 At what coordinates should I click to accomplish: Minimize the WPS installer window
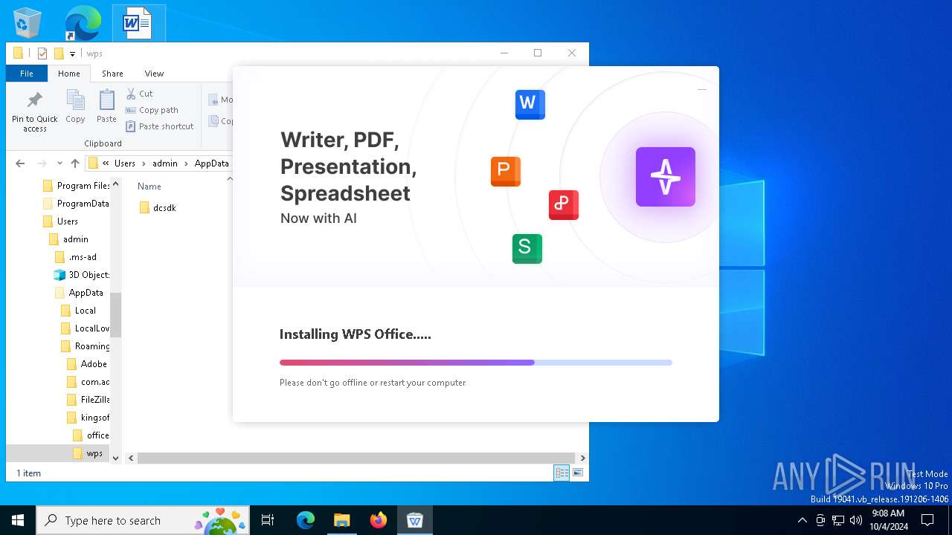click(x=701, y=89)
